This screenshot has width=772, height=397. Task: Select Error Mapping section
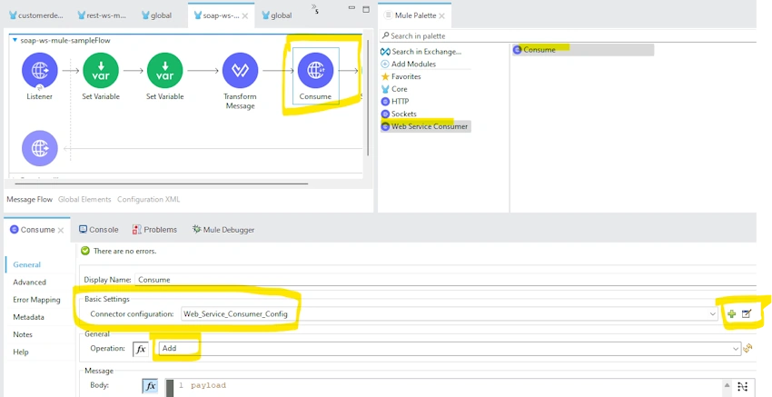pos(36,300)
